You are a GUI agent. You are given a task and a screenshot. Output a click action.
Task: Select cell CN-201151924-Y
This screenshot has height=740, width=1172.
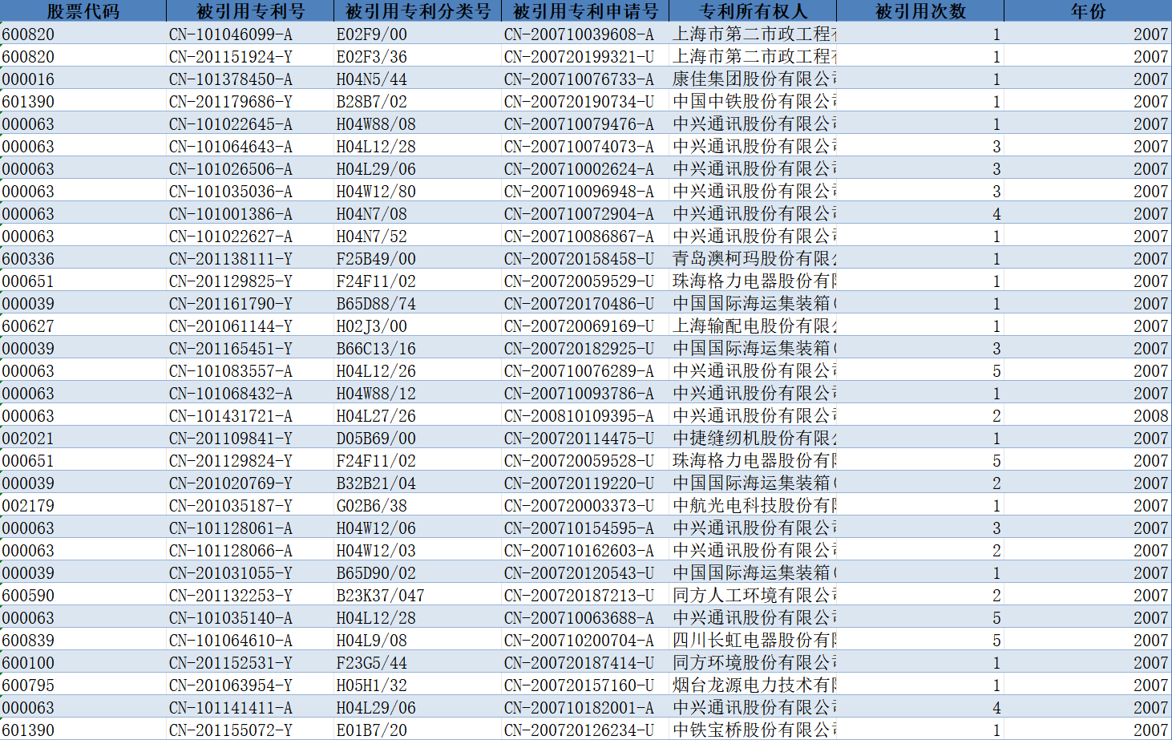[x=250, y=57]
